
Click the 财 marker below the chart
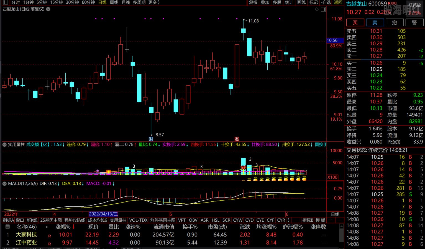[x=151, y=139]
